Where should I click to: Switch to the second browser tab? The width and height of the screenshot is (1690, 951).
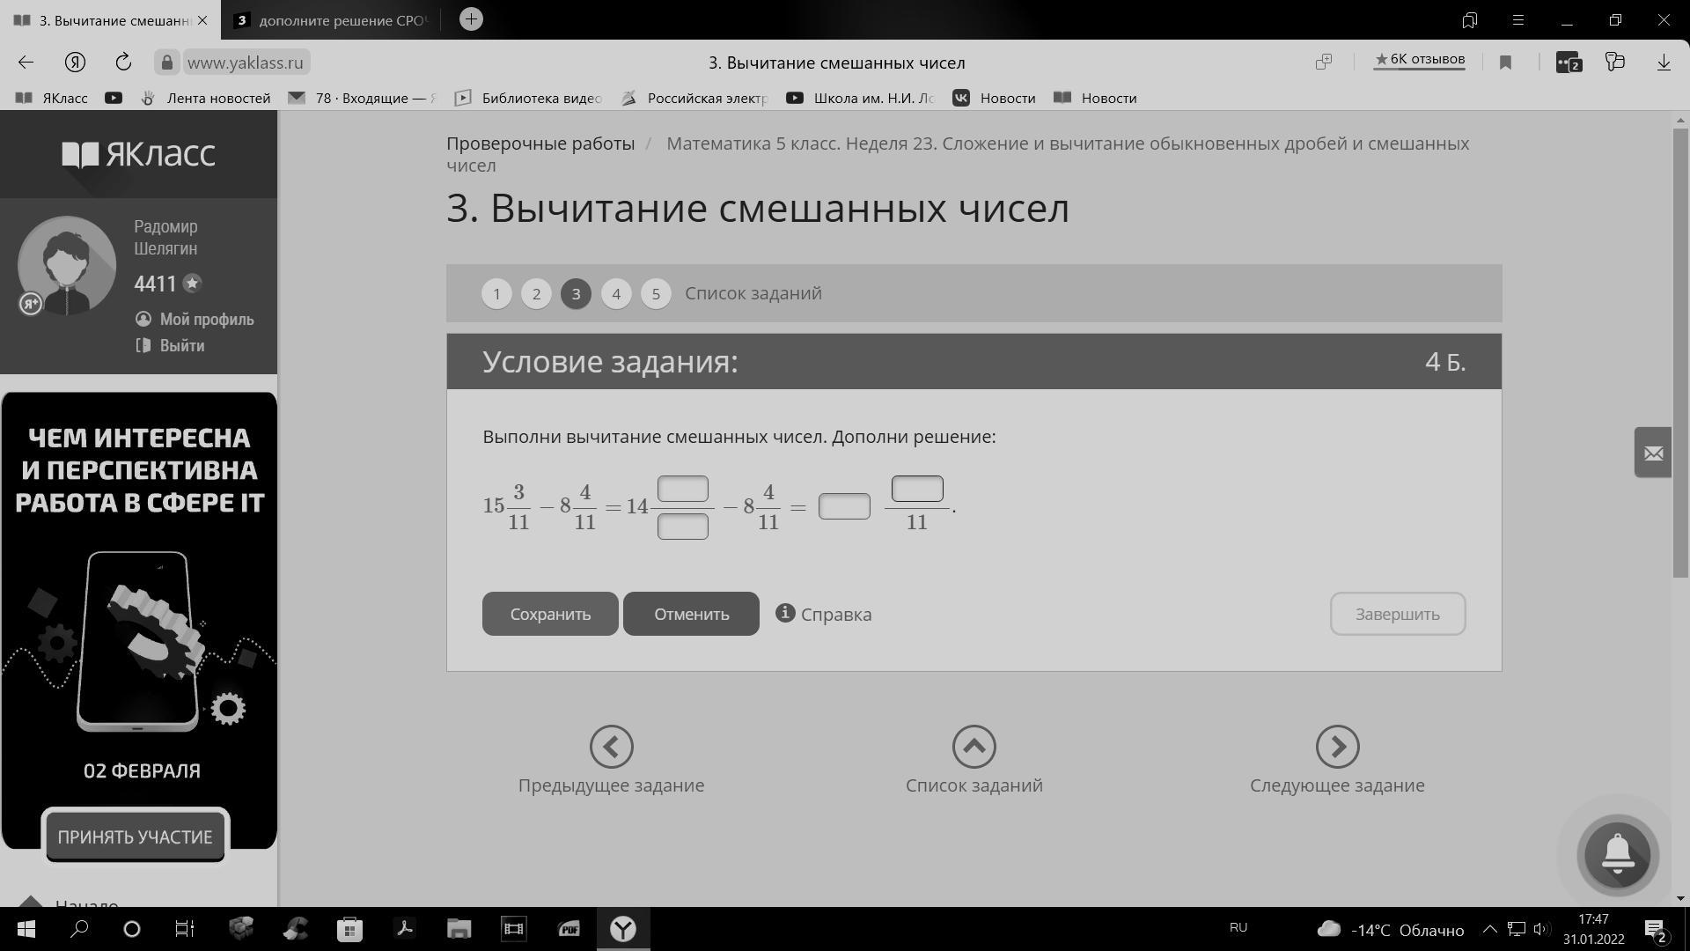tap(334, 20)
